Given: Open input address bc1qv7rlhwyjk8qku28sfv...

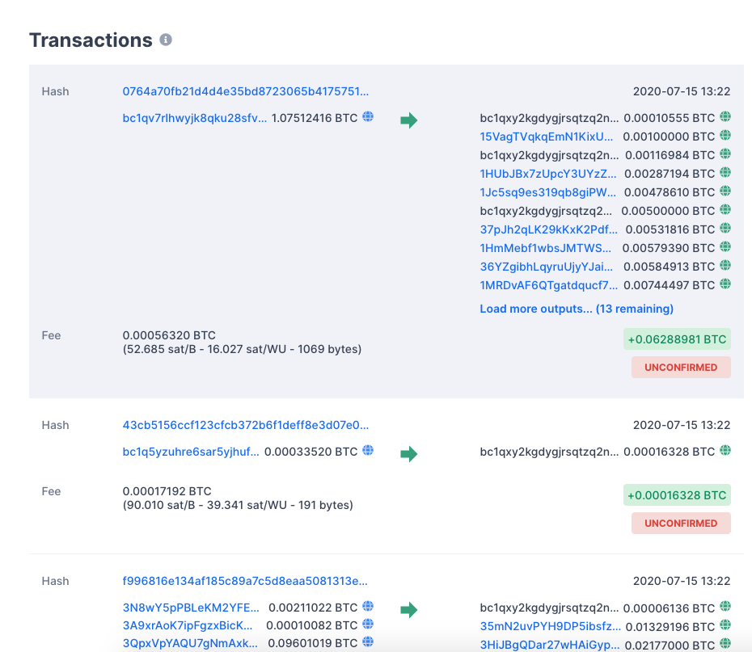Looking at the screenshot, I should coord(194,118).
